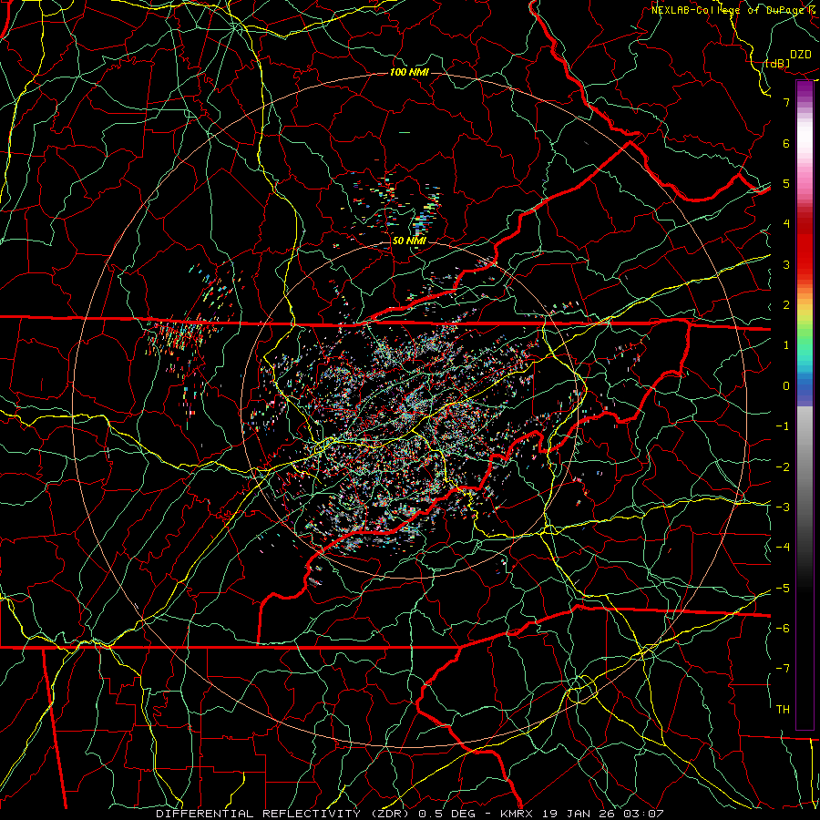Click the legend value "4"
The width and height of the screenshot is (820, 820).
[786, 224]
